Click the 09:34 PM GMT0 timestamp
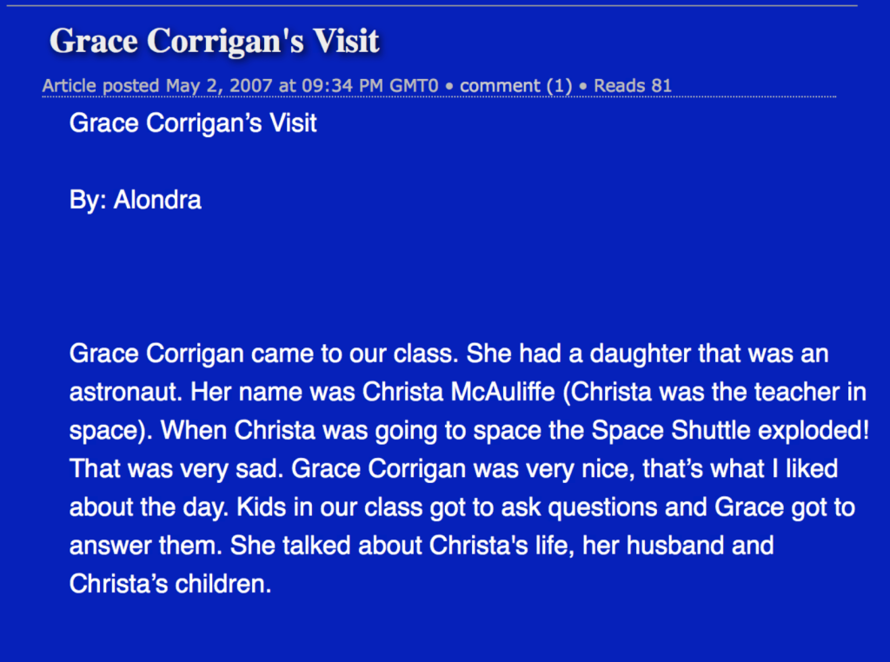Image resolution: width=890 pixels, height=662 pixels. tap(370, 86)
